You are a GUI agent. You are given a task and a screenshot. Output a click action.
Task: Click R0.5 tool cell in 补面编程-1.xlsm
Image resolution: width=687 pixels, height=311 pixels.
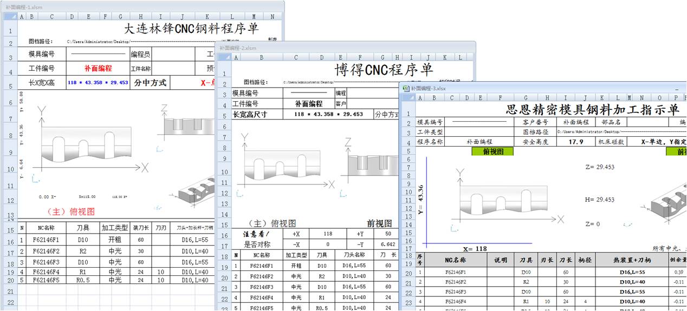[83, 280]
